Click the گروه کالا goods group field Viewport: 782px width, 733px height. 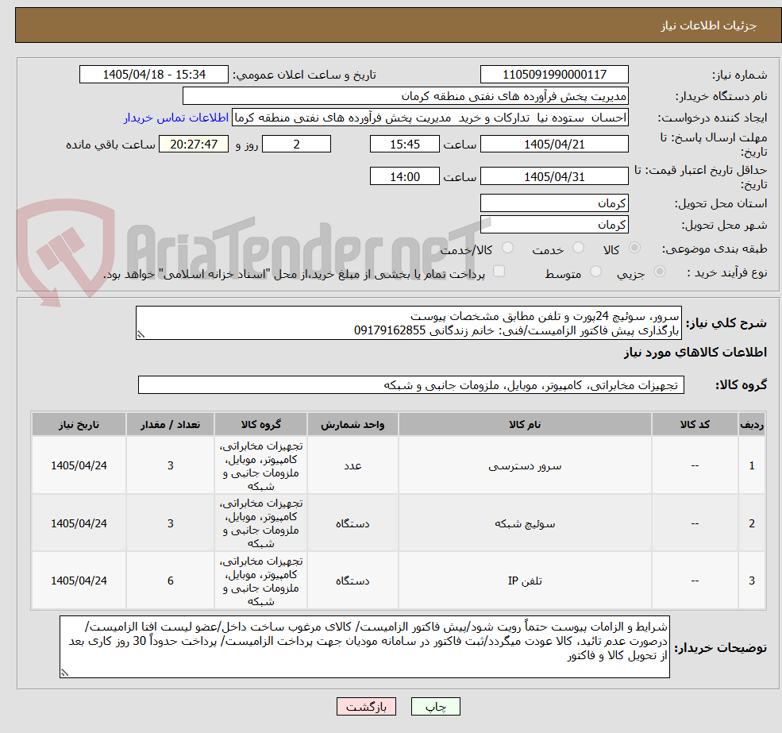click(x=411, y=384)
